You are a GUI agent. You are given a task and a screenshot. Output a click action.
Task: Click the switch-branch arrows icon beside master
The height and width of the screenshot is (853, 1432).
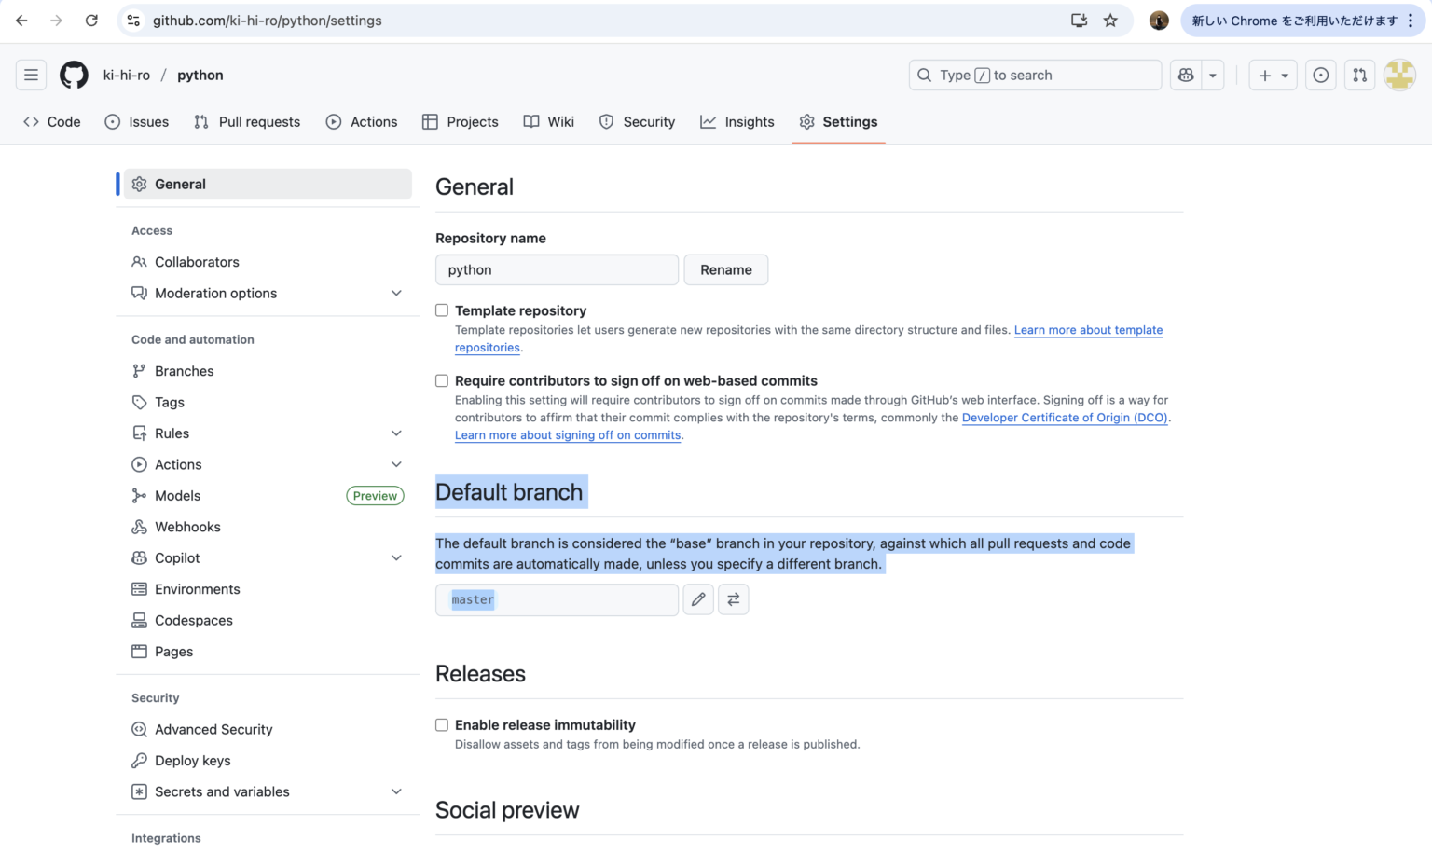tap(734, 599)
